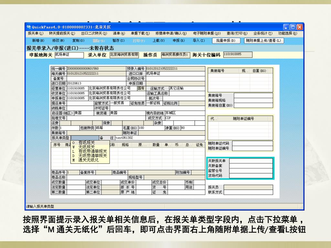Select 有纸带清单报关 from the dropdown list
Image resolution: width=331 pixels, height=248 pixels.
[90, 151]
